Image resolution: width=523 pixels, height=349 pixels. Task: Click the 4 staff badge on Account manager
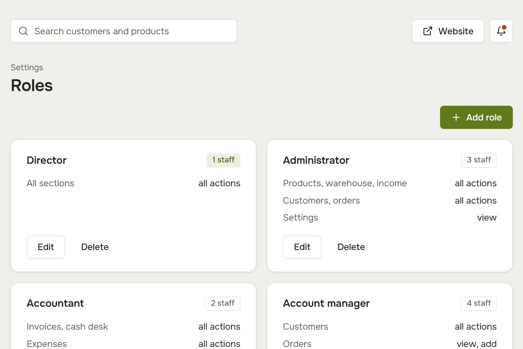tap(479, 304)
